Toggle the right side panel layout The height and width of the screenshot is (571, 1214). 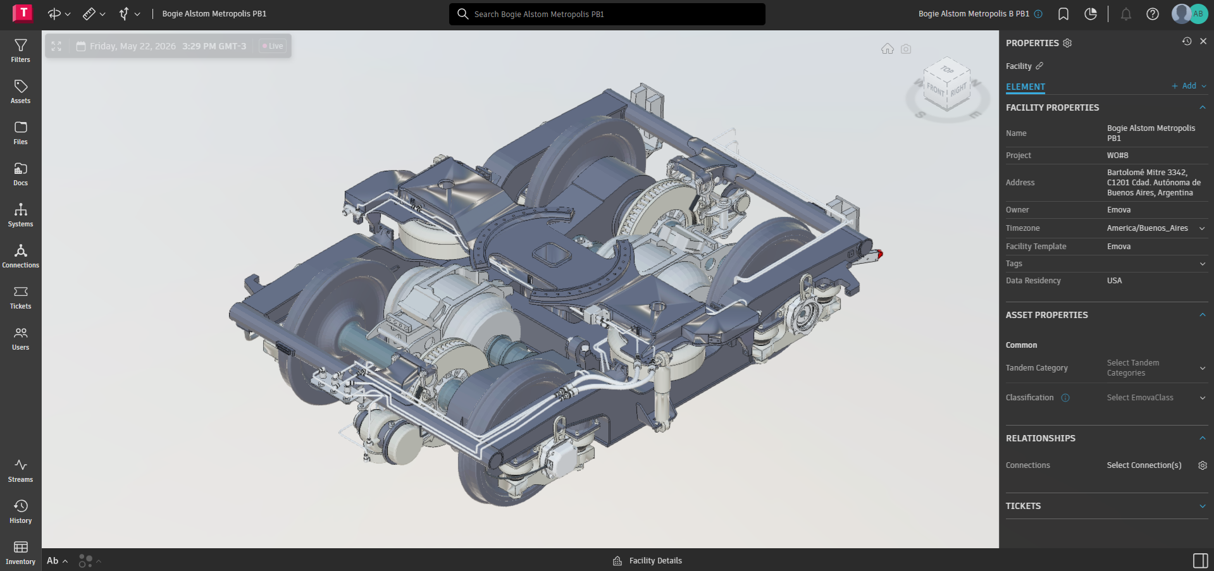point(1200,560)
